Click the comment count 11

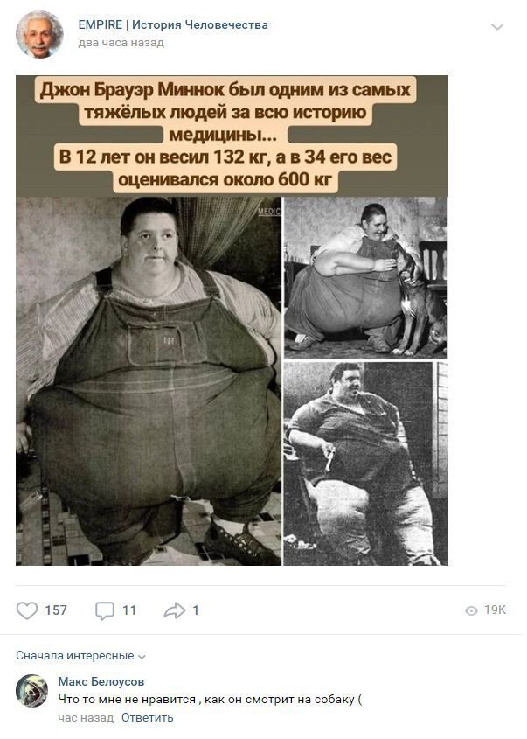click(129, 610)
